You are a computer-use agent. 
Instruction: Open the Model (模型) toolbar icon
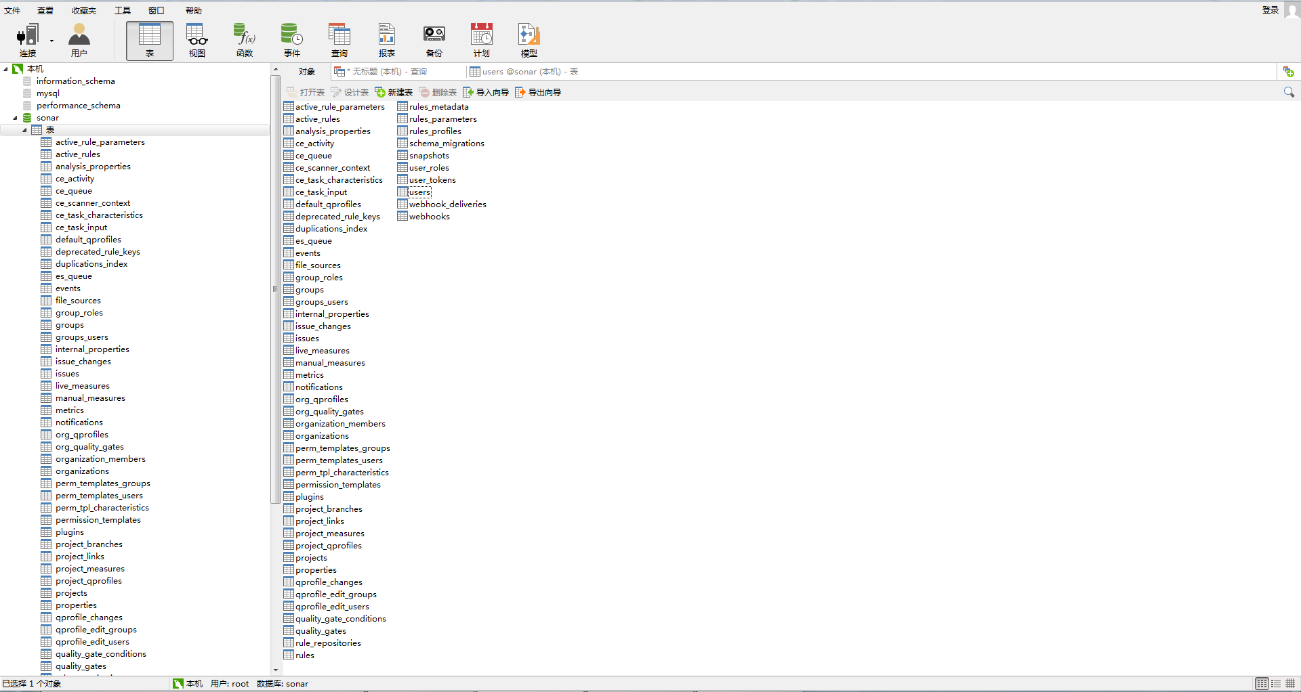click(529, 40)
